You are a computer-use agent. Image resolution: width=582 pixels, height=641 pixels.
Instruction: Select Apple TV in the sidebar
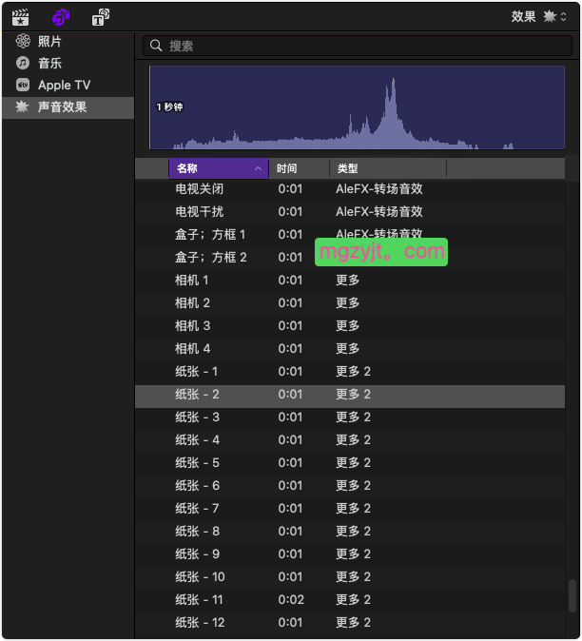[68, 85]
